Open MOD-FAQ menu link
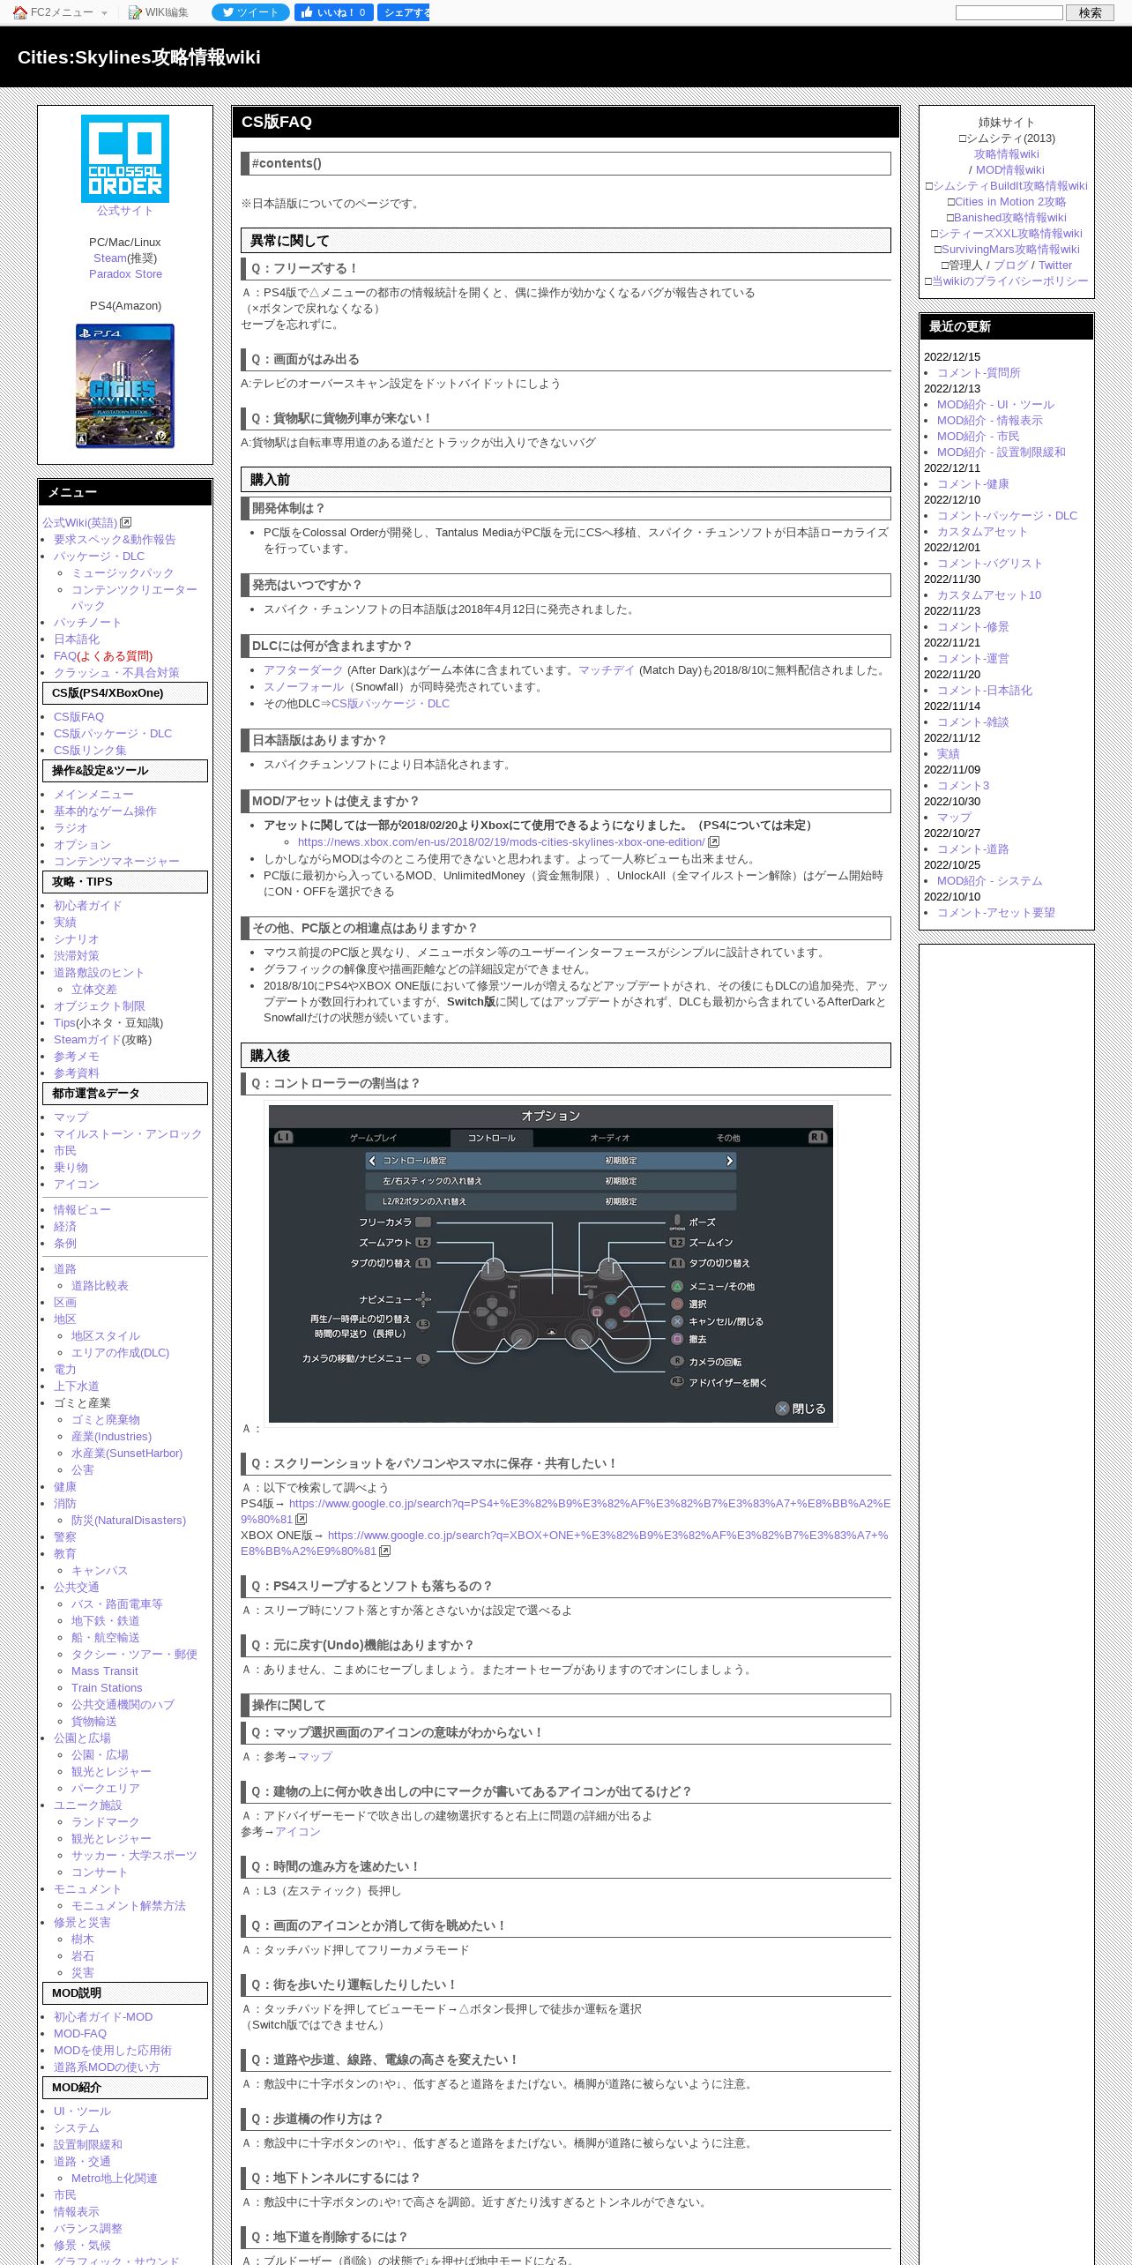This screenshot has height=2265, width=1132. tap(80, 2033)
